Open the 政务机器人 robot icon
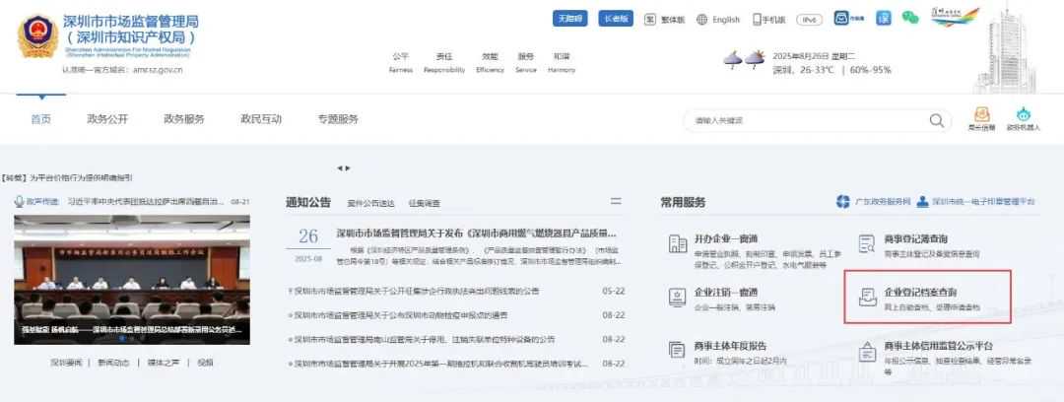1064x402 pixels. click(1023, 114)
